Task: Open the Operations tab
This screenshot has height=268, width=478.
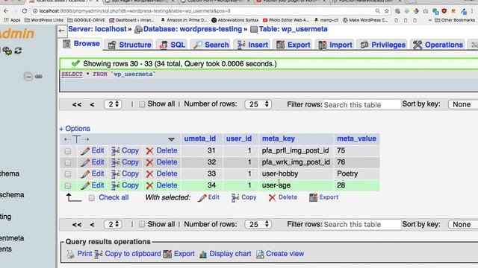Action: point(438,45)
